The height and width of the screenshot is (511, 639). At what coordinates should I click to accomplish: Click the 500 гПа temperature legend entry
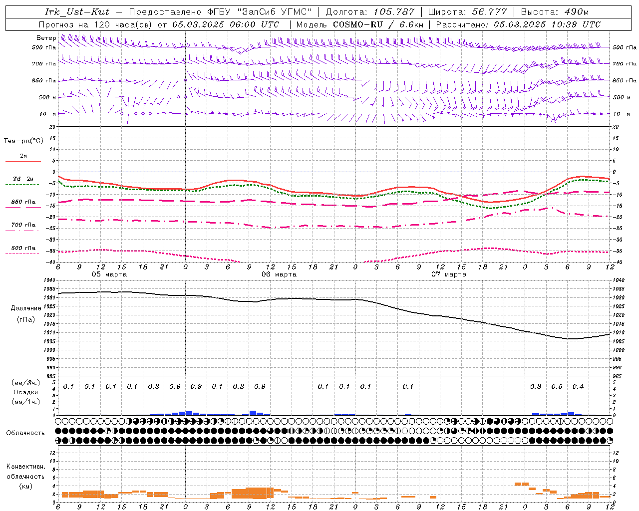click(23, 248)
